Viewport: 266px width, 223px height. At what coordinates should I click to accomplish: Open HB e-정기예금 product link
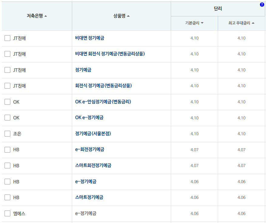tap(86, 181)
